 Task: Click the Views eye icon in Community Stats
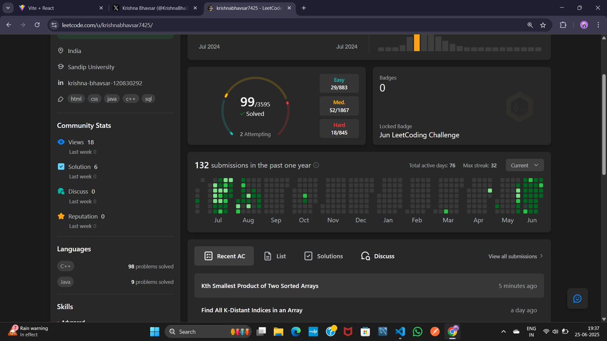click(x=61, y=142)
